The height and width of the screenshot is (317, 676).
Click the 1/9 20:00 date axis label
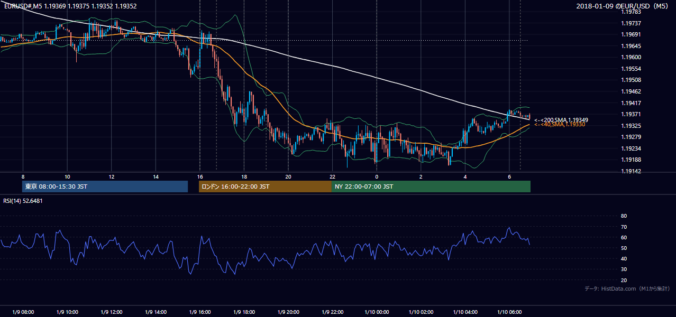pos(288,312)
